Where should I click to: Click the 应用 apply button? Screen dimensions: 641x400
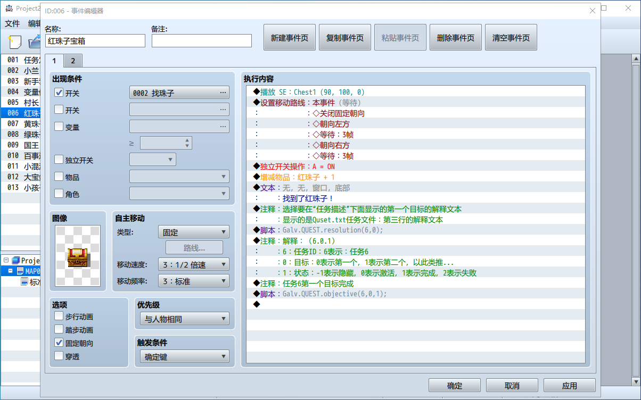(570, 386)
